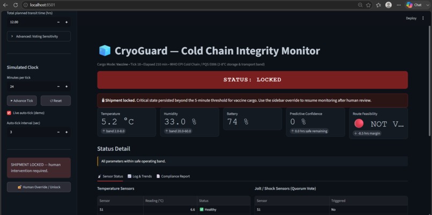Click the Predictive Confidence 0 % value
Screen dimensions: 432x215
[298, 122]
